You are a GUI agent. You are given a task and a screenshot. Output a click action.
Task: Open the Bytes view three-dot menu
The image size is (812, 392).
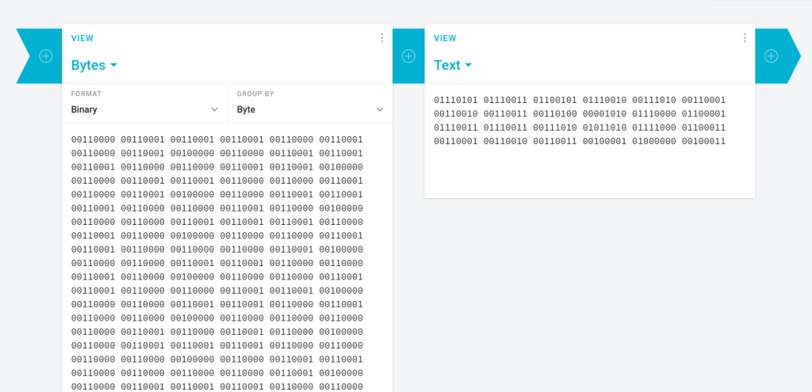coord(382,38)
